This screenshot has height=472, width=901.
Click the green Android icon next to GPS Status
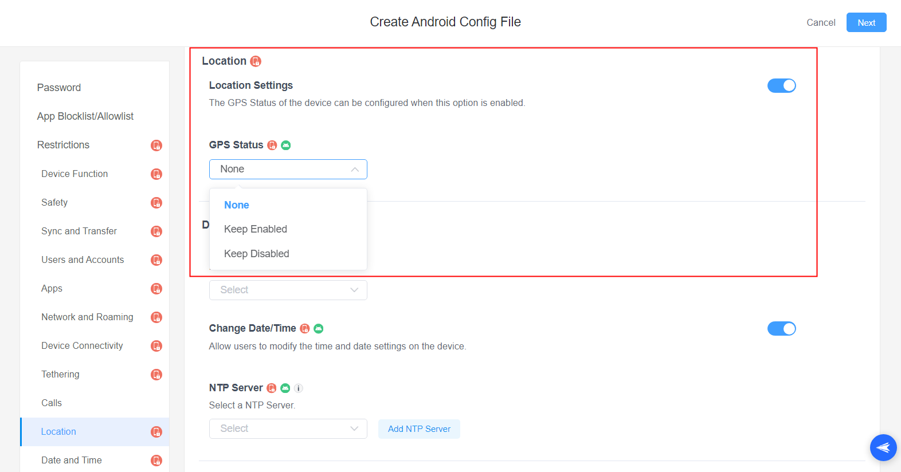point(285,145)
